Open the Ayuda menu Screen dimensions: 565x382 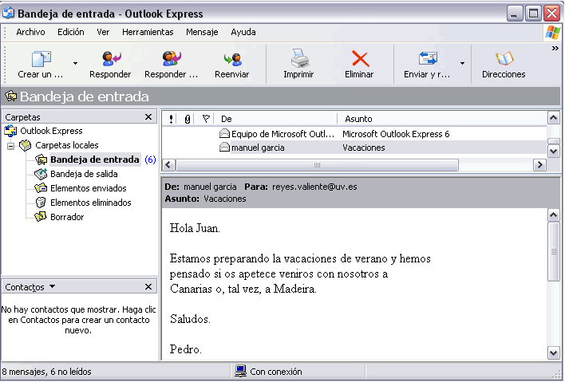pyautogui.click(x=243, y=32)
